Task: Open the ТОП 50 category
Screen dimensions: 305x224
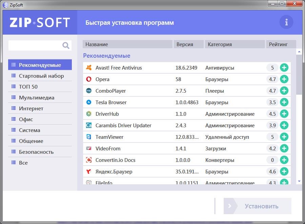Action: (x=40, y=87)
